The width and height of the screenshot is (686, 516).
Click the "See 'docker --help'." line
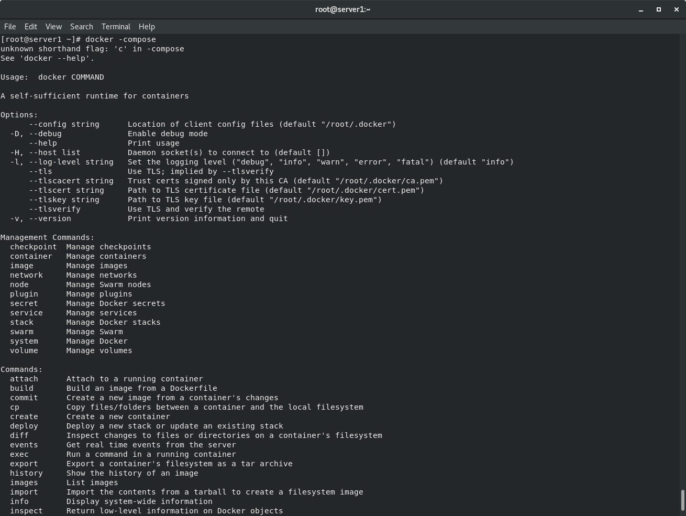click(x=48, y=58)
